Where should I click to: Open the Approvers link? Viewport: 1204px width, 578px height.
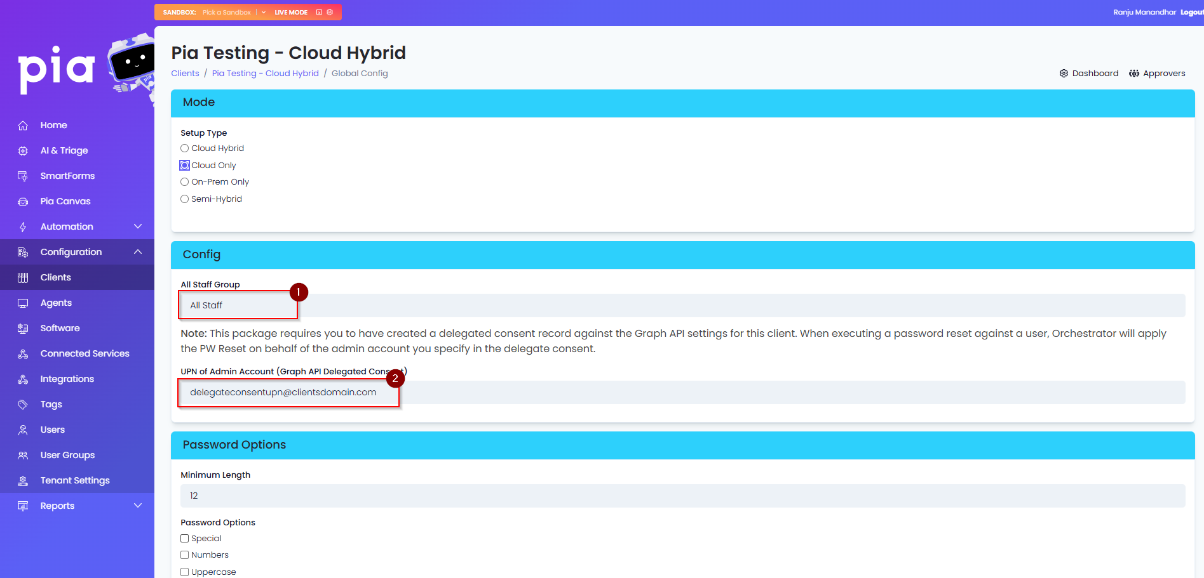[1157, 74]
